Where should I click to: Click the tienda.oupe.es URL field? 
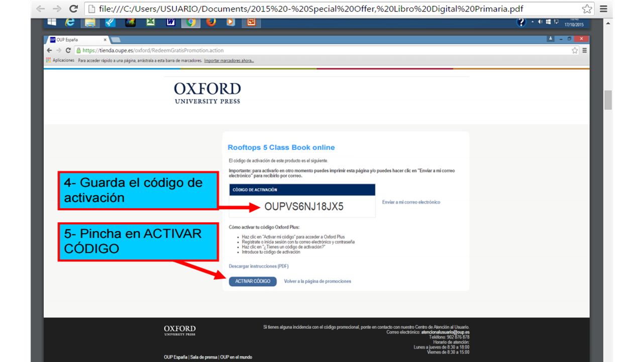coord(327,50)
